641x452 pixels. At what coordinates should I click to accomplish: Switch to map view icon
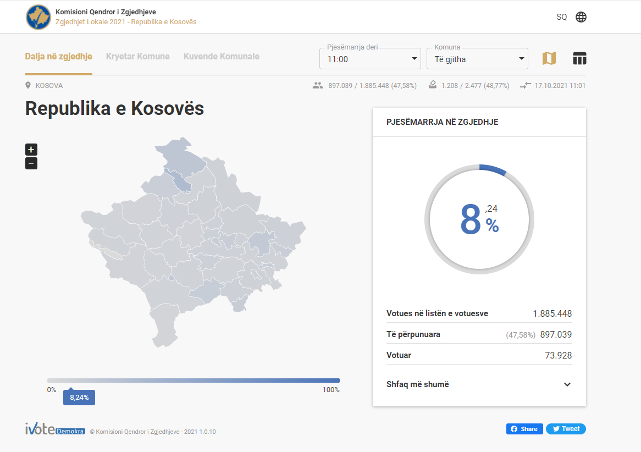tap(549, 58)
